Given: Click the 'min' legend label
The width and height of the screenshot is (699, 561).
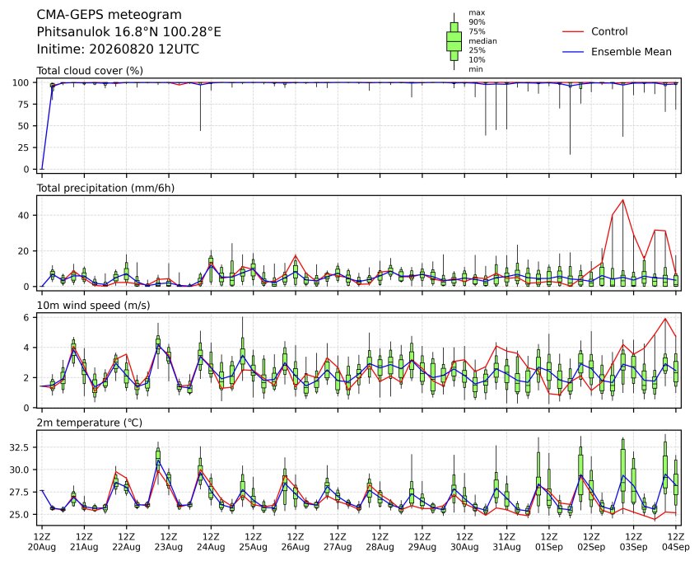Looking at the screenshot, I should pyautogui.click(x=476, y=69).
